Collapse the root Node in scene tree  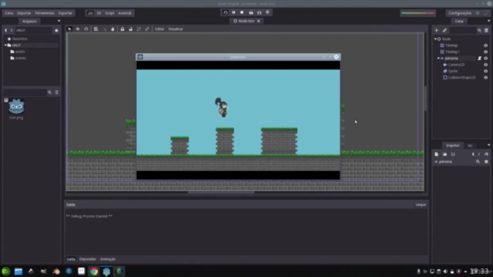435,39
